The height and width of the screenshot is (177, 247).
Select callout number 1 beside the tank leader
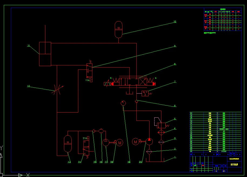click(x=175, y=157)
